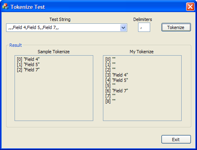Select item [3] "Field 4" in My Tokenize
Viewport: 197px width, 150px height.
click(117, 75)
